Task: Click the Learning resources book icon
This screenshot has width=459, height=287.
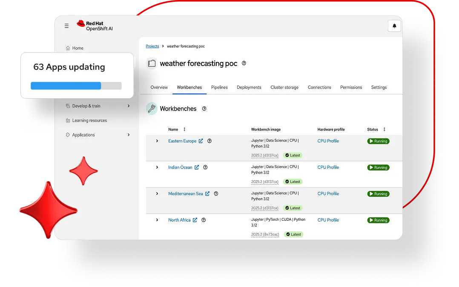Action: [x=68, y=120]
